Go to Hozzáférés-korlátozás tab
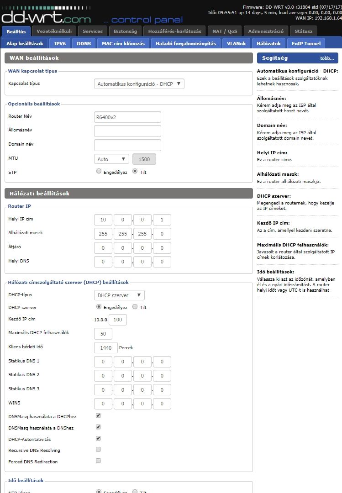This screenshot has width=342, height=493. click(174, 31)
